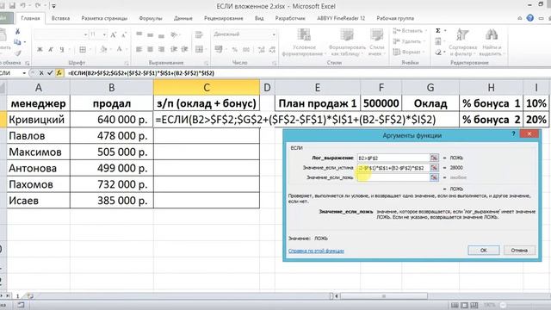
Task: Open Форматировать как таблицу gallery
Action: 347,42
